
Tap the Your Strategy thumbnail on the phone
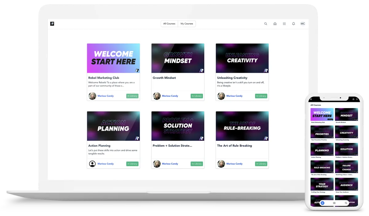(x=322, y=184)
